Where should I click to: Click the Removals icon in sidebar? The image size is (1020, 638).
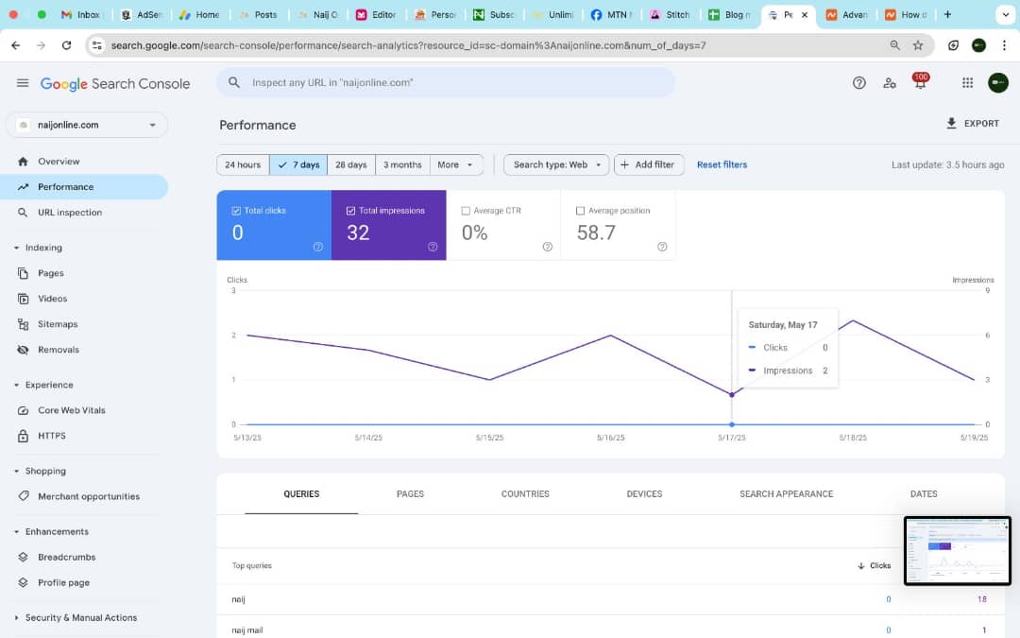coord(24,350)
